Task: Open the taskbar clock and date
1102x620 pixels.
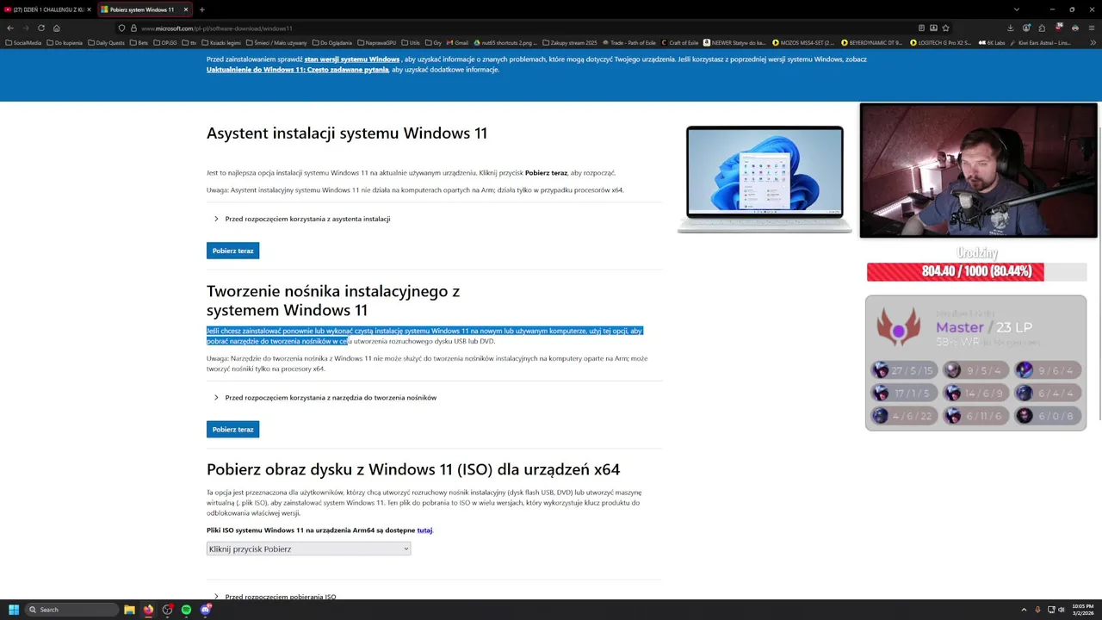Action: pyautogui.click(x=1082, y=610)
